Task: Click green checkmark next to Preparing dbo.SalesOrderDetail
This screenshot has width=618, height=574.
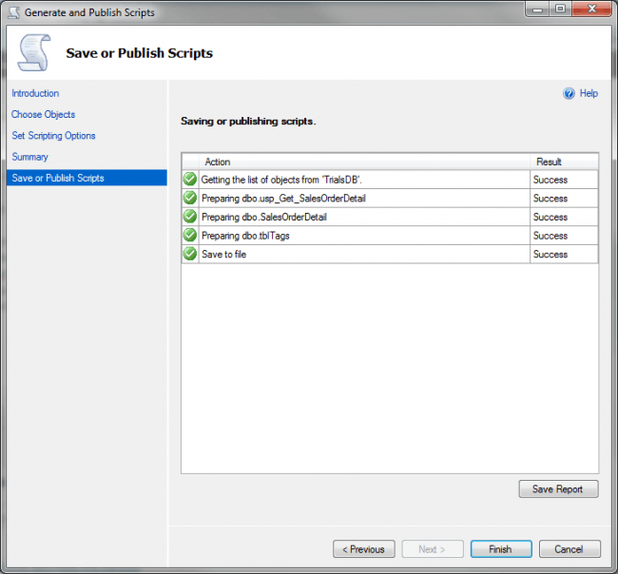Action: [190, 217]
